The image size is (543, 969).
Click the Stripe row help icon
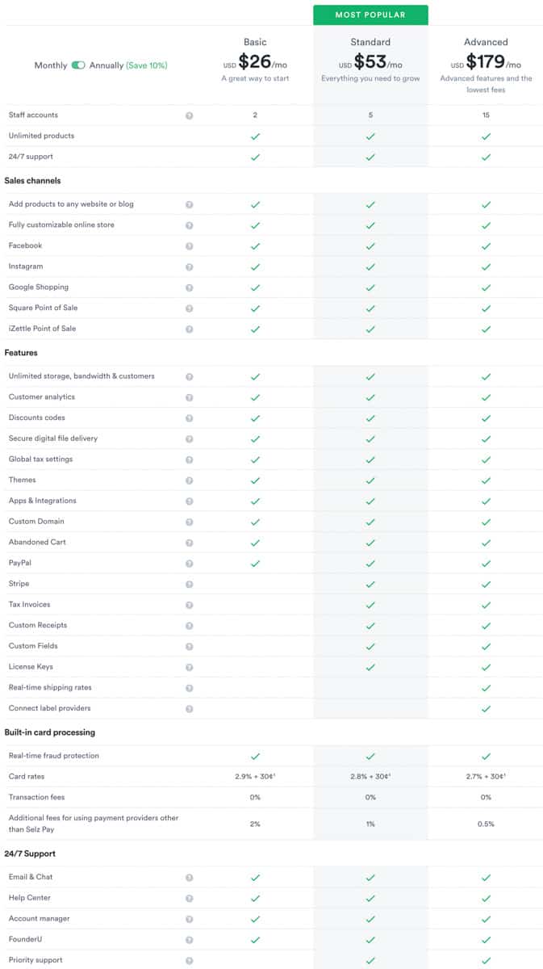(190, 584)
